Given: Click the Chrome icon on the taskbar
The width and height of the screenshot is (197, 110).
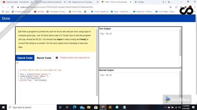Looking at the screenshot, I should point(103,107).
